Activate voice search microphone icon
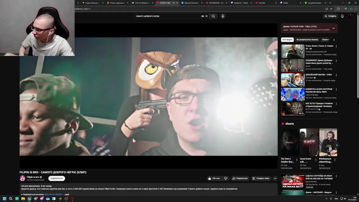 pyautogui.click(x=223, y=16)
